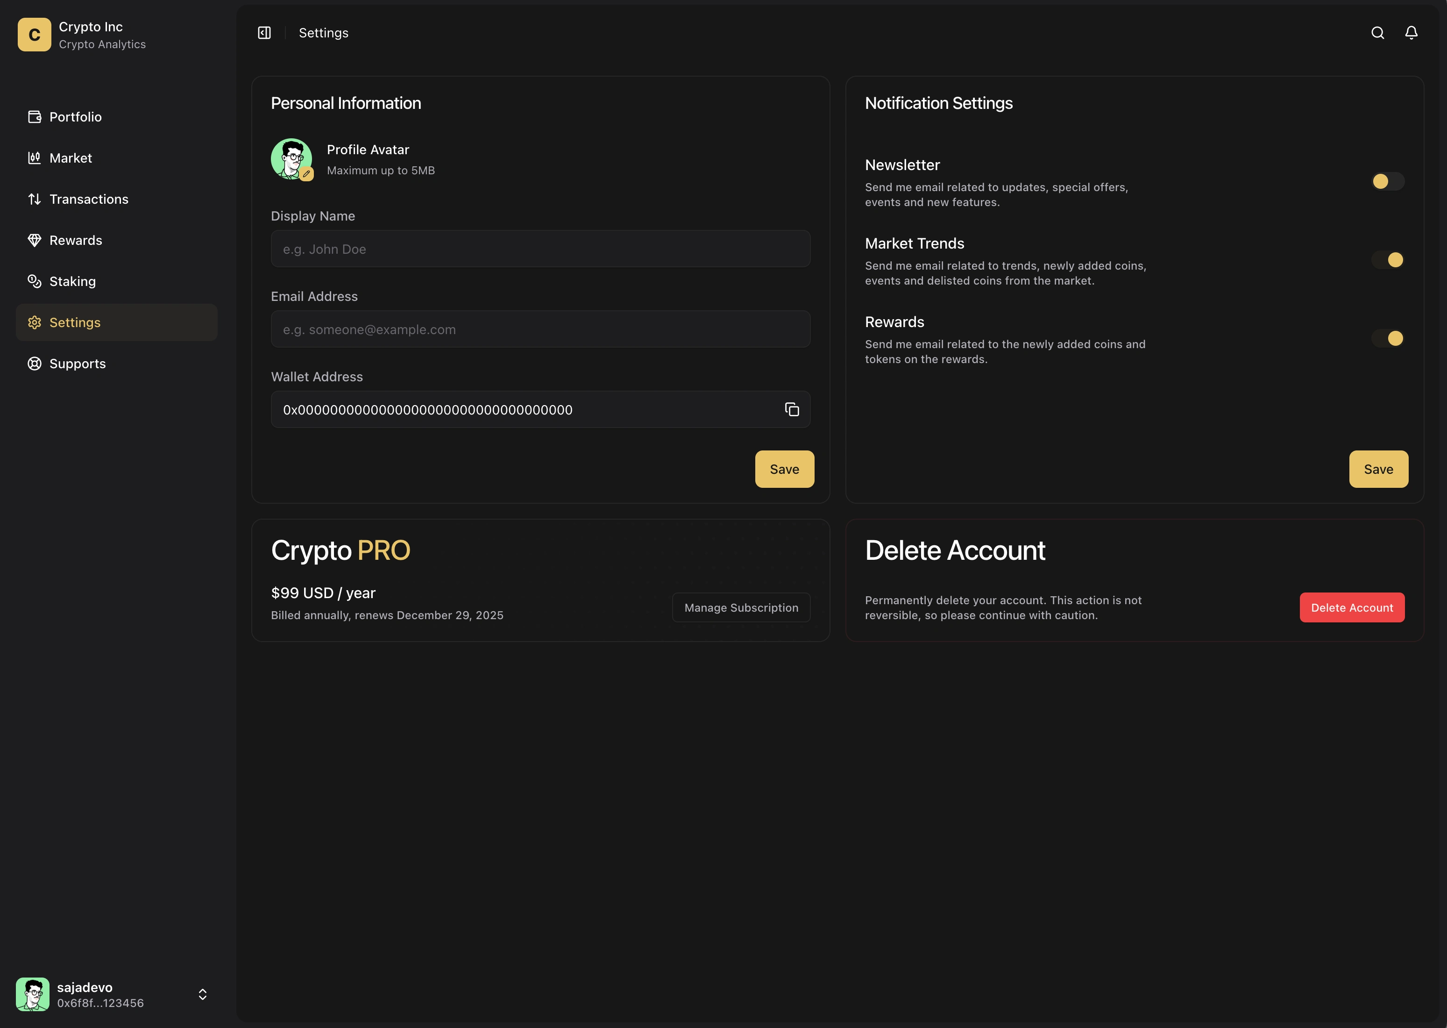
Task: Click the Staking coins icon
Action: click(35, 282)
